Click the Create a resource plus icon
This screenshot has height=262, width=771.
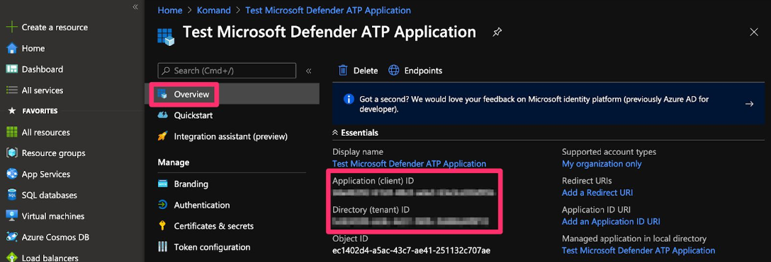[x=11, y=28]
